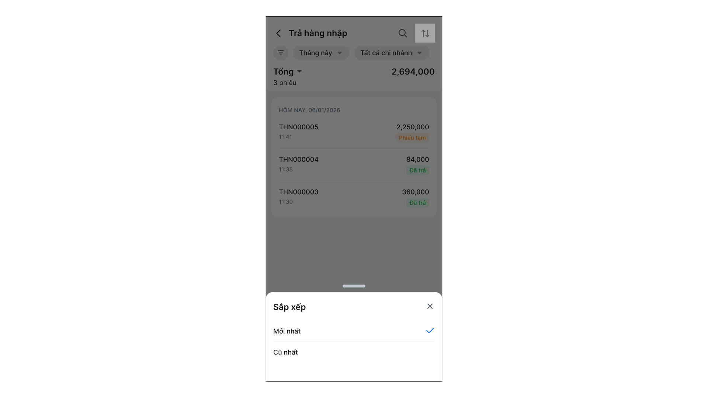Select the Mới nhất sort option
The image size is (708, 398).
(x=354, y=331)
